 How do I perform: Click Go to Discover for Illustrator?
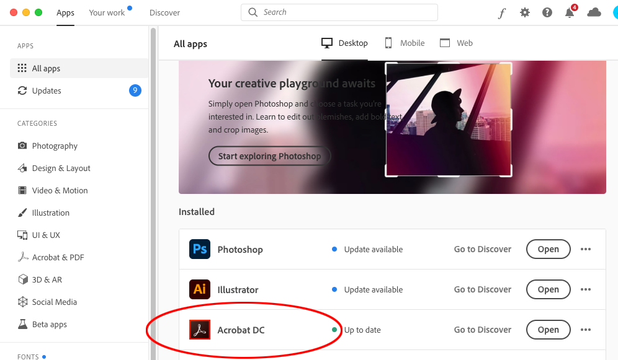(x=482, y=289)
